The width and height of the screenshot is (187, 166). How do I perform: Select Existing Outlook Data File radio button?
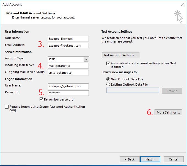(108, 85)
